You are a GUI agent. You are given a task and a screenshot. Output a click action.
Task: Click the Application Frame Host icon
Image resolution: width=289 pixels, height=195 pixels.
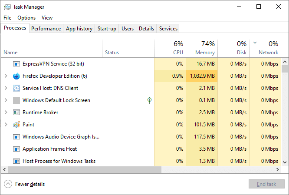(16, 149)
